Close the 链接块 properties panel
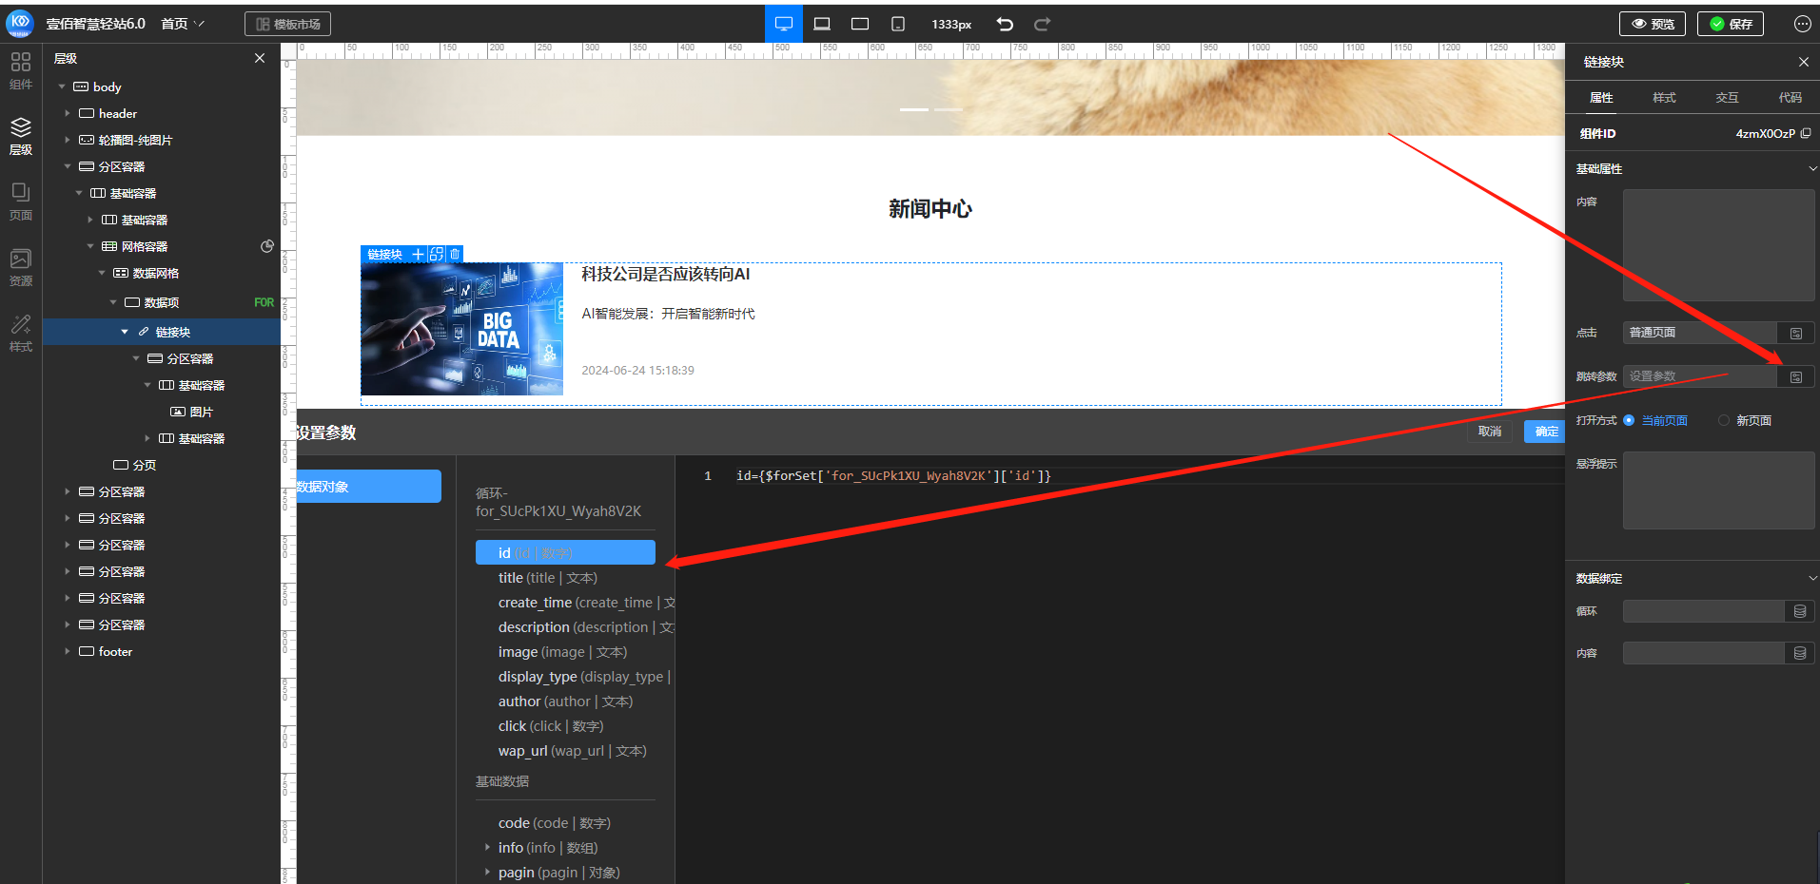This screenshot has height=884, width=1820. coord(1804,62)
